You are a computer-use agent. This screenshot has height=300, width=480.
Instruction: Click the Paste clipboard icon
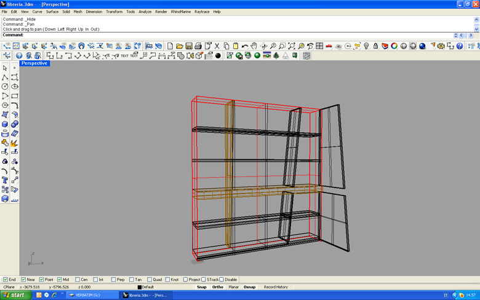(236, 46)
